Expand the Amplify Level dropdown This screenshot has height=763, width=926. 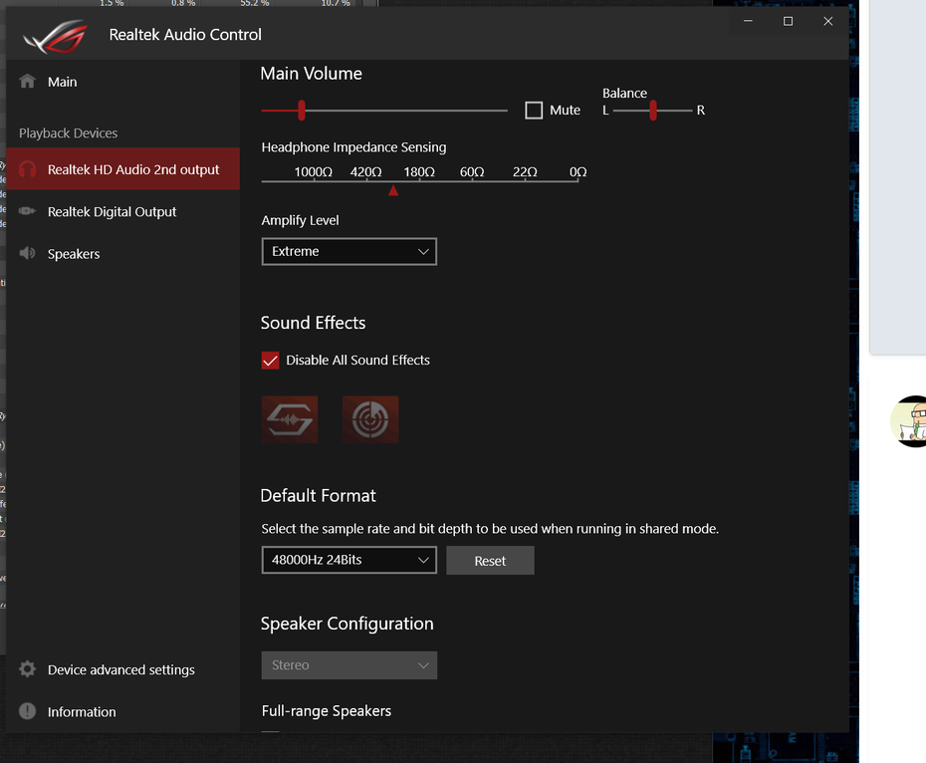348,252
